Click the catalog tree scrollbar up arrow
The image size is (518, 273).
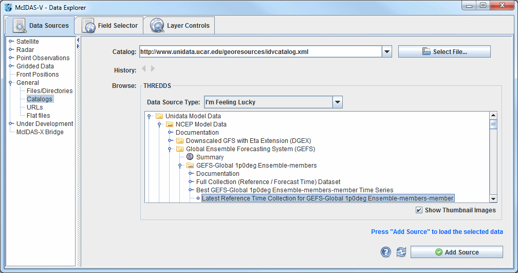click(x=493, y=115)
